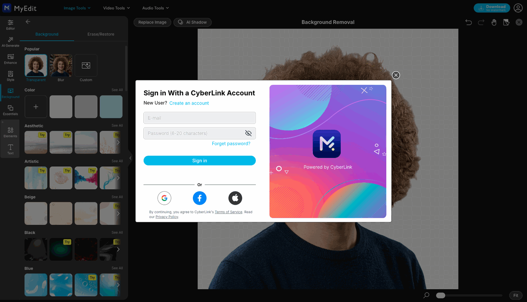Select the Style tool

[10, 76]
